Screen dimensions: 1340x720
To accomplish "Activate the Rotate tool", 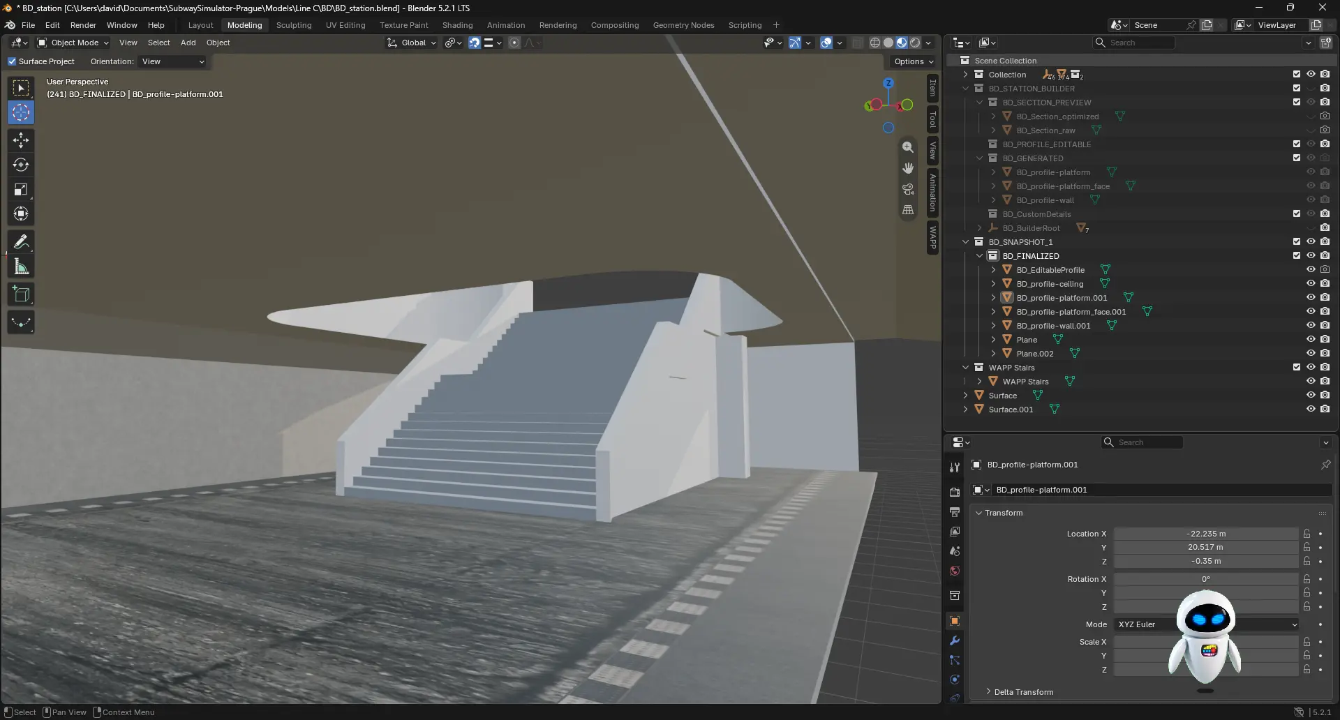I will (x=21, y=165).
